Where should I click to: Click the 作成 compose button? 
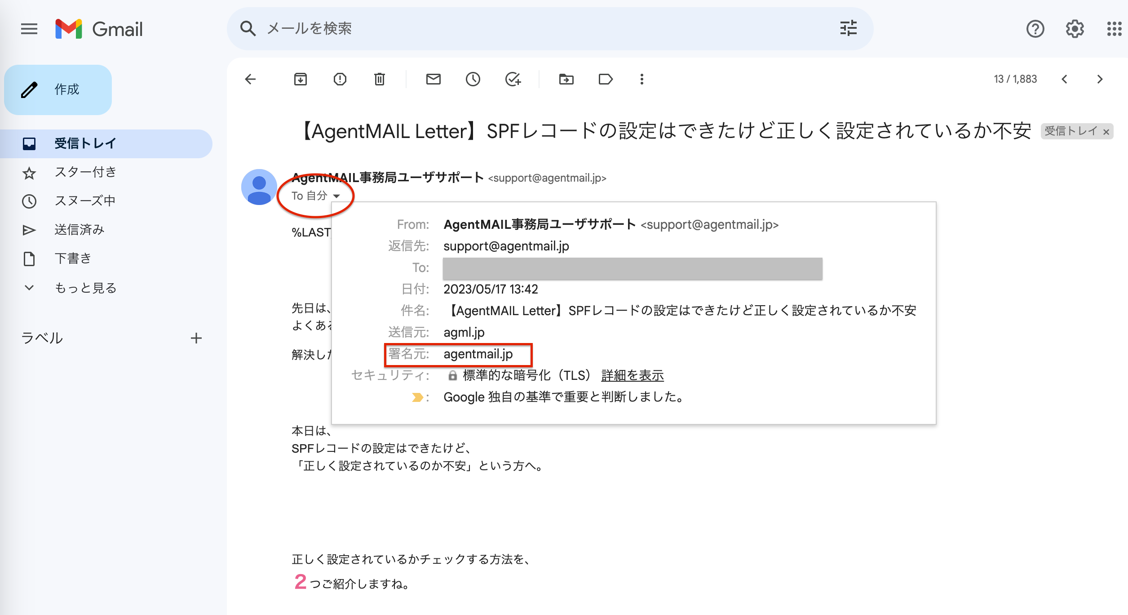(58, 89)
